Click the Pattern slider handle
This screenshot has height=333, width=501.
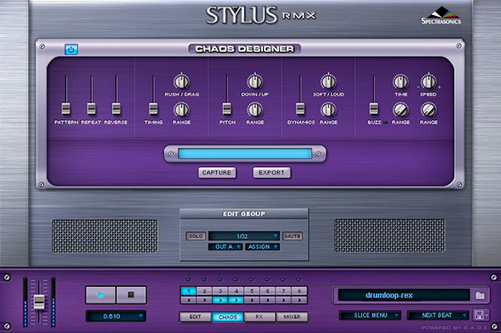(66, 108)
